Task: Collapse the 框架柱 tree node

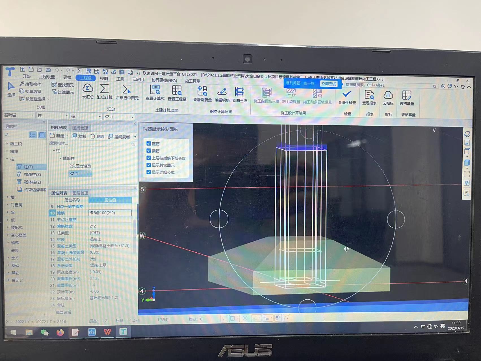Action: pyautogui.click(x=60, y=158)
